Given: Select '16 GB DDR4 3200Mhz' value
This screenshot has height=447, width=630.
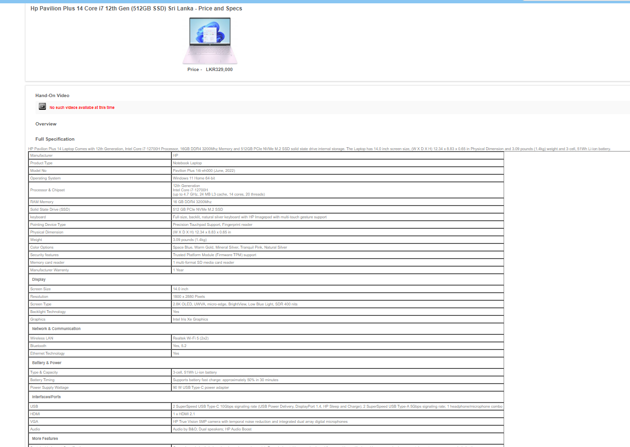Looking at the screenshot, I should point(192,202).
